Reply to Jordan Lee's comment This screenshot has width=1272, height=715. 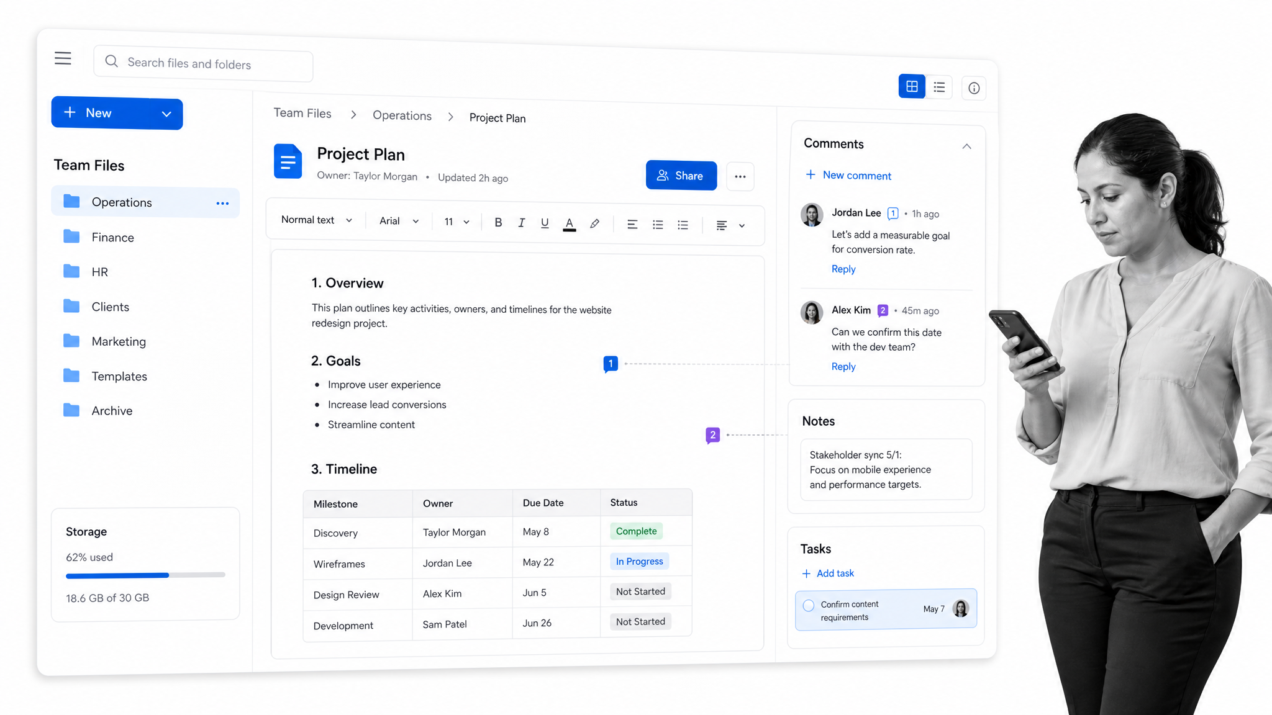coord(843,269)
